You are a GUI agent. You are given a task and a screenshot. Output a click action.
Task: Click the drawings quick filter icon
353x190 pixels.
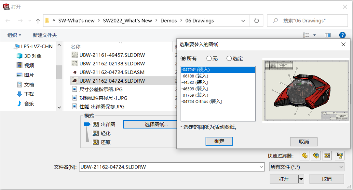pyautogui.click(x=327, y=156)
